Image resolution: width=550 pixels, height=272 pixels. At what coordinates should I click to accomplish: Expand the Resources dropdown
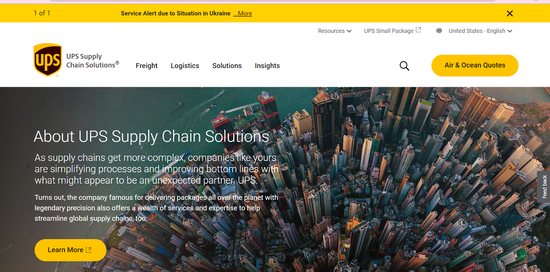point(335,31)
